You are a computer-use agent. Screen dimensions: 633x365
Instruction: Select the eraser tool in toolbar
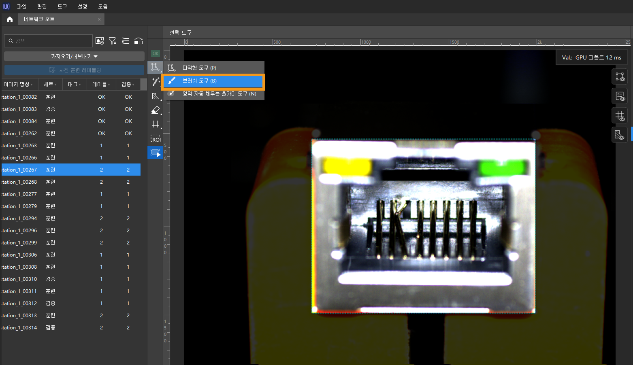tap(156, 110)
